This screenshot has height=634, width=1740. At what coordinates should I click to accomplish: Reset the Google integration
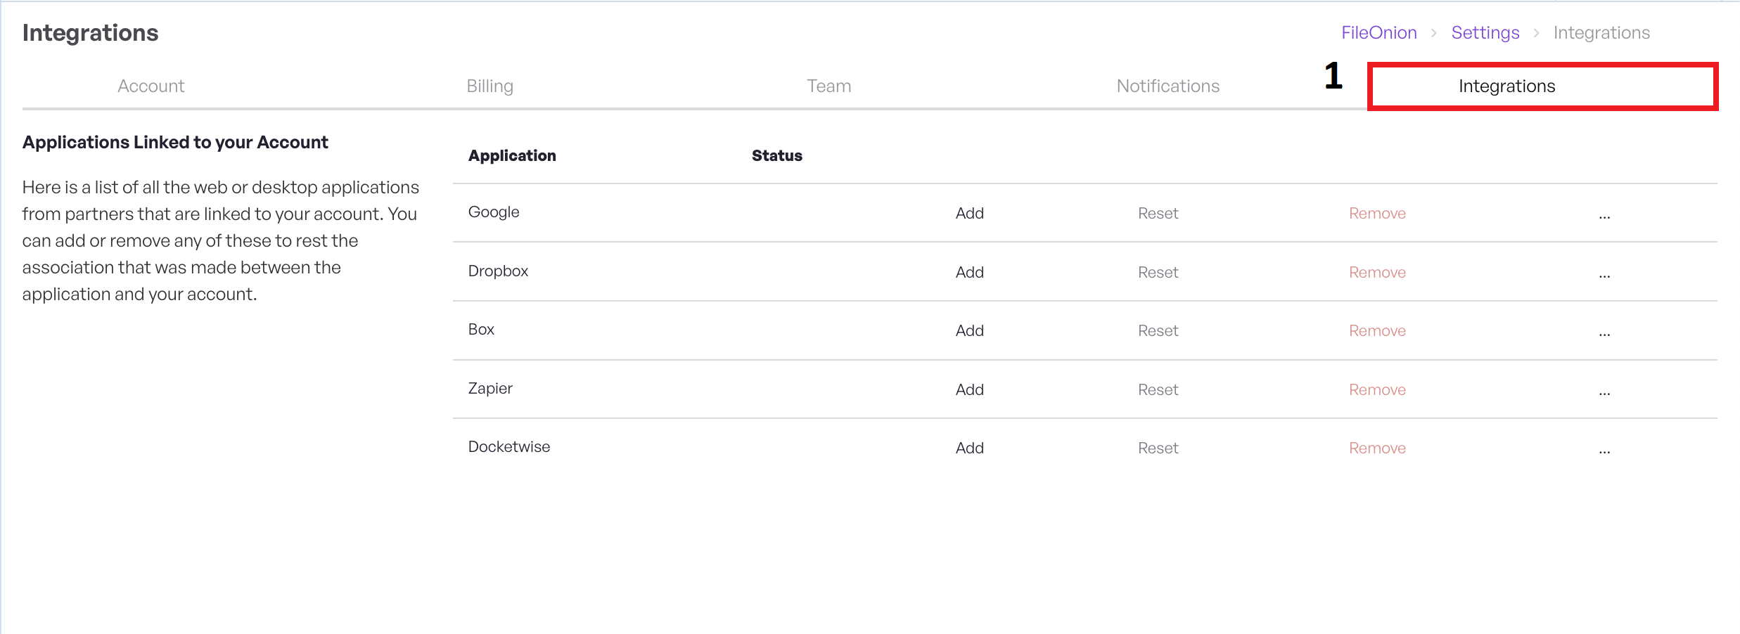(x=1158, y=214)
